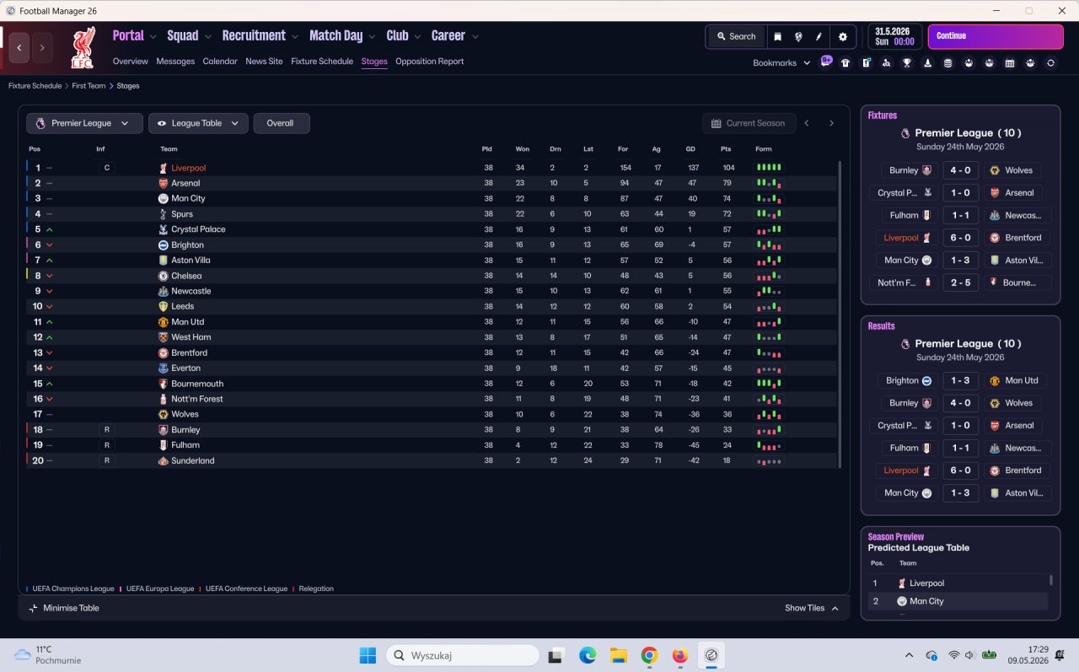Click the shirt icon in bookmarks bar
The height and width of the screenshot is (672, 1079).
[845, 63]
